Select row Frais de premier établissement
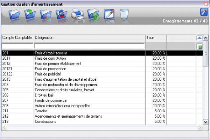This screenshot has height=139, width=210. [x=102, y=64]
